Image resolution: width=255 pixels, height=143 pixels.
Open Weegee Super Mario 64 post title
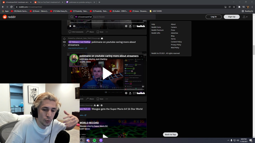pos(117,109)
